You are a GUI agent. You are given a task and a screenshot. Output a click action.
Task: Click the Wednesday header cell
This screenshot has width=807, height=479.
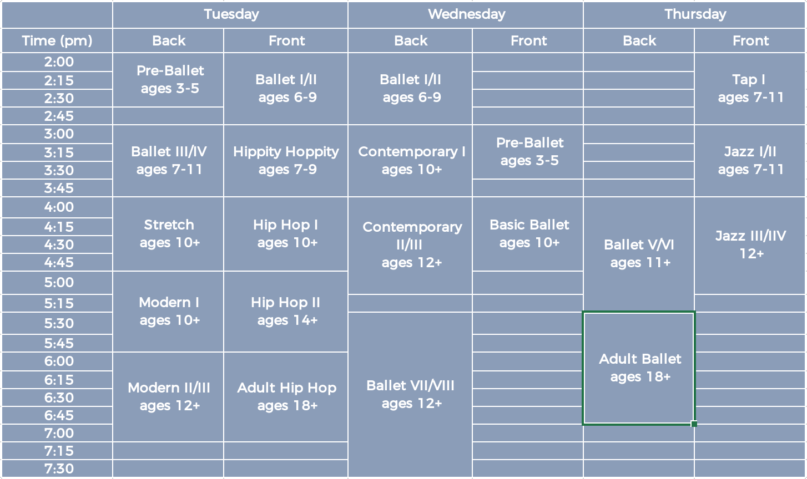coord(466,14)
